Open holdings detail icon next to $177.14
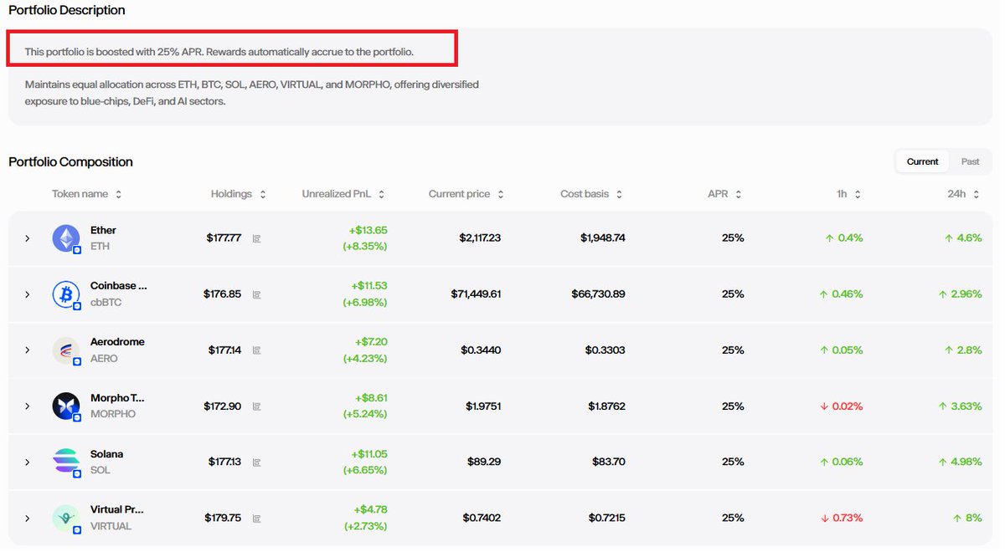The height and width of the screenshot is (557, 1005). coord(256,350)
